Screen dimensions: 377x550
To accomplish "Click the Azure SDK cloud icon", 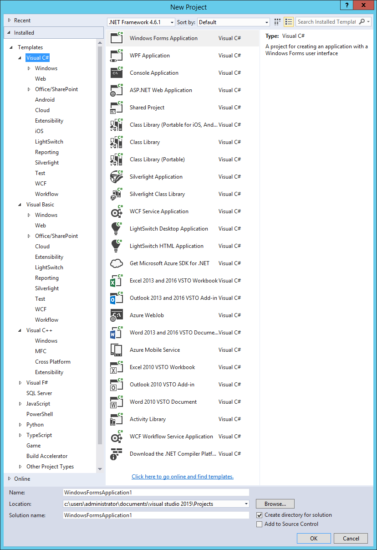I will pos(117,263).
